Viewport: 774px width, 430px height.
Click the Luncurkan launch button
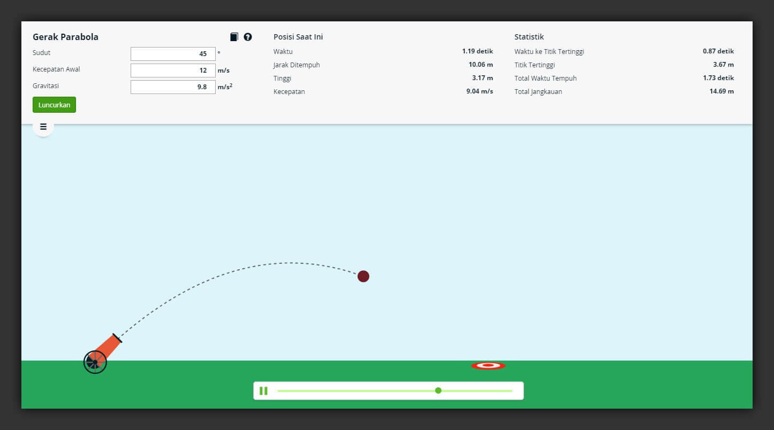click(54, 105)
